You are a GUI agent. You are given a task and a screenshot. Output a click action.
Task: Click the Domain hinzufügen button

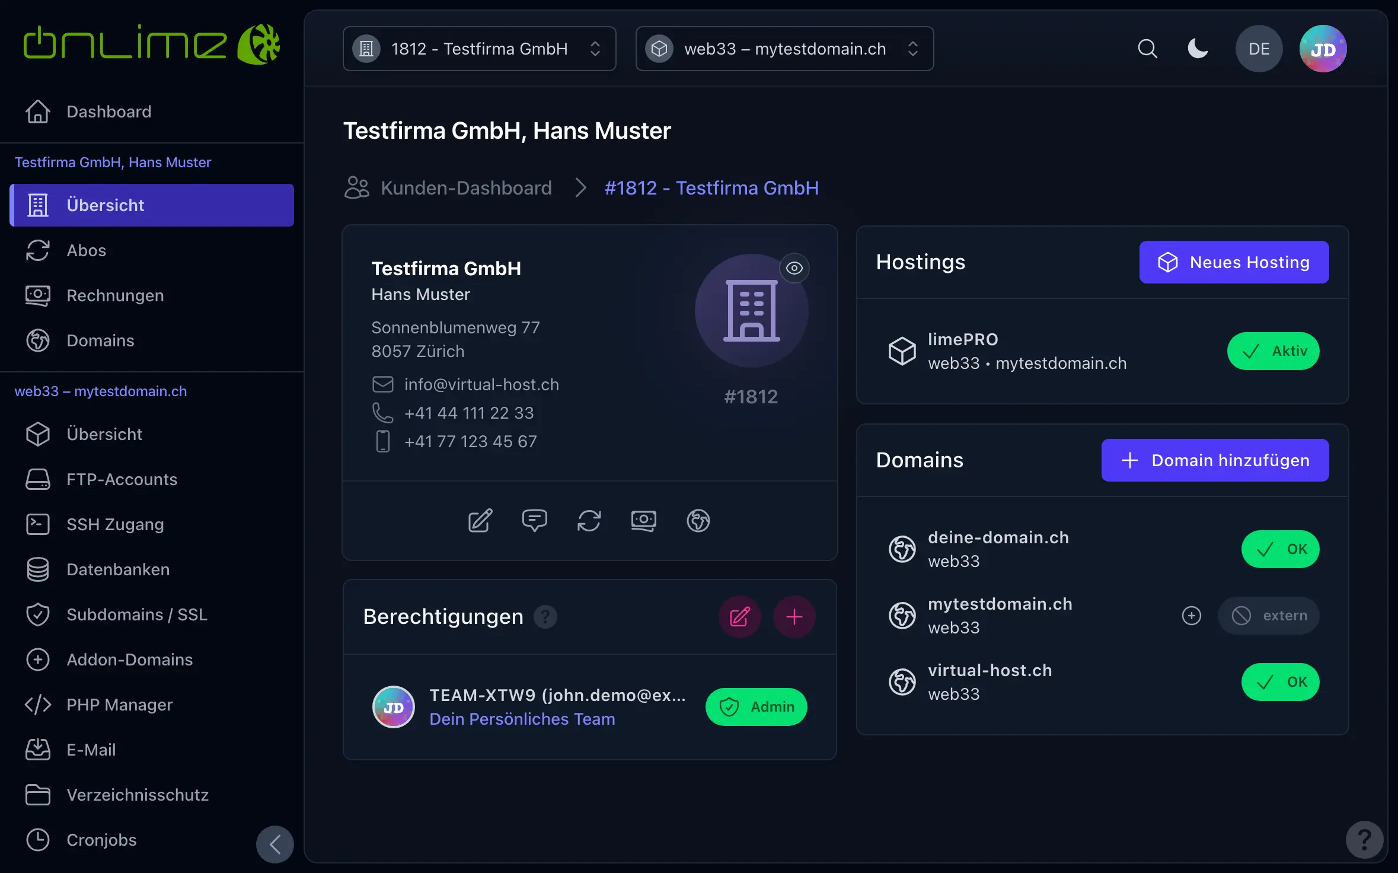click(x=1215, y=460)
